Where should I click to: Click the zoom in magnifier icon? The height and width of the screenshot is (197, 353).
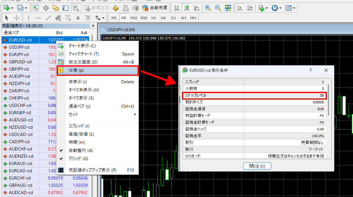tap(208, 8)
